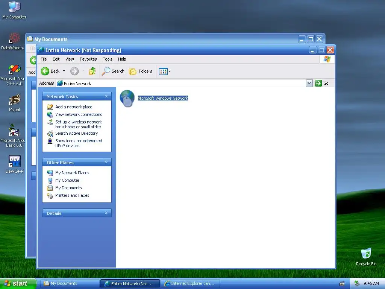Collapse the Network Tasks panel
This screenshot has height=289, width=385.
click(x=106, y=96)
